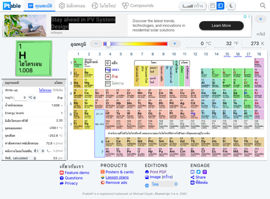
Task: Click the temperature gradient bar
Action: tap(135, 44)
